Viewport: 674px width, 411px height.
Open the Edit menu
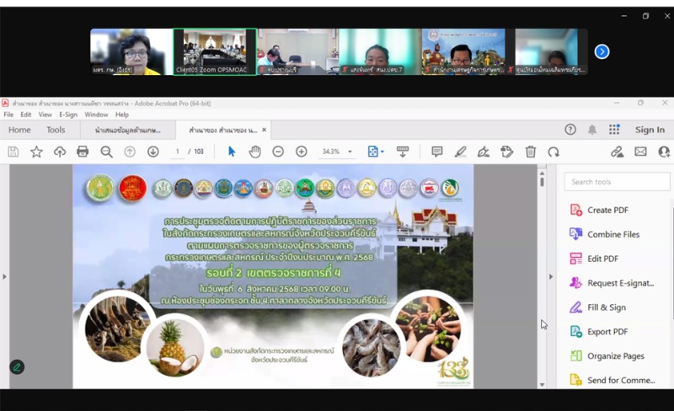pyautogui.click(x=26, y=115)
